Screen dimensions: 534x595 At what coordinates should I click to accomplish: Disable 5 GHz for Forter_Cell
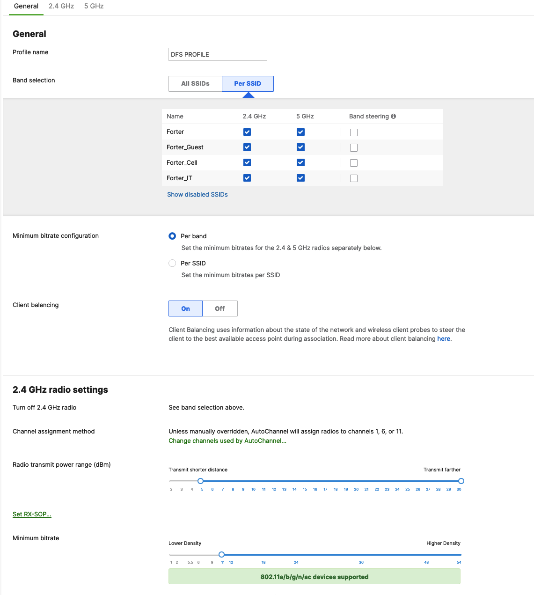point(300,162)
